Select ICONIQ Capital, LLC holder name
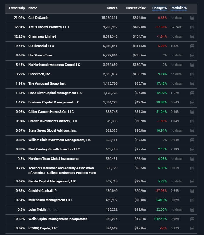Screen dimensions: 204x235 pyautogui.click(x=43, y=228)
